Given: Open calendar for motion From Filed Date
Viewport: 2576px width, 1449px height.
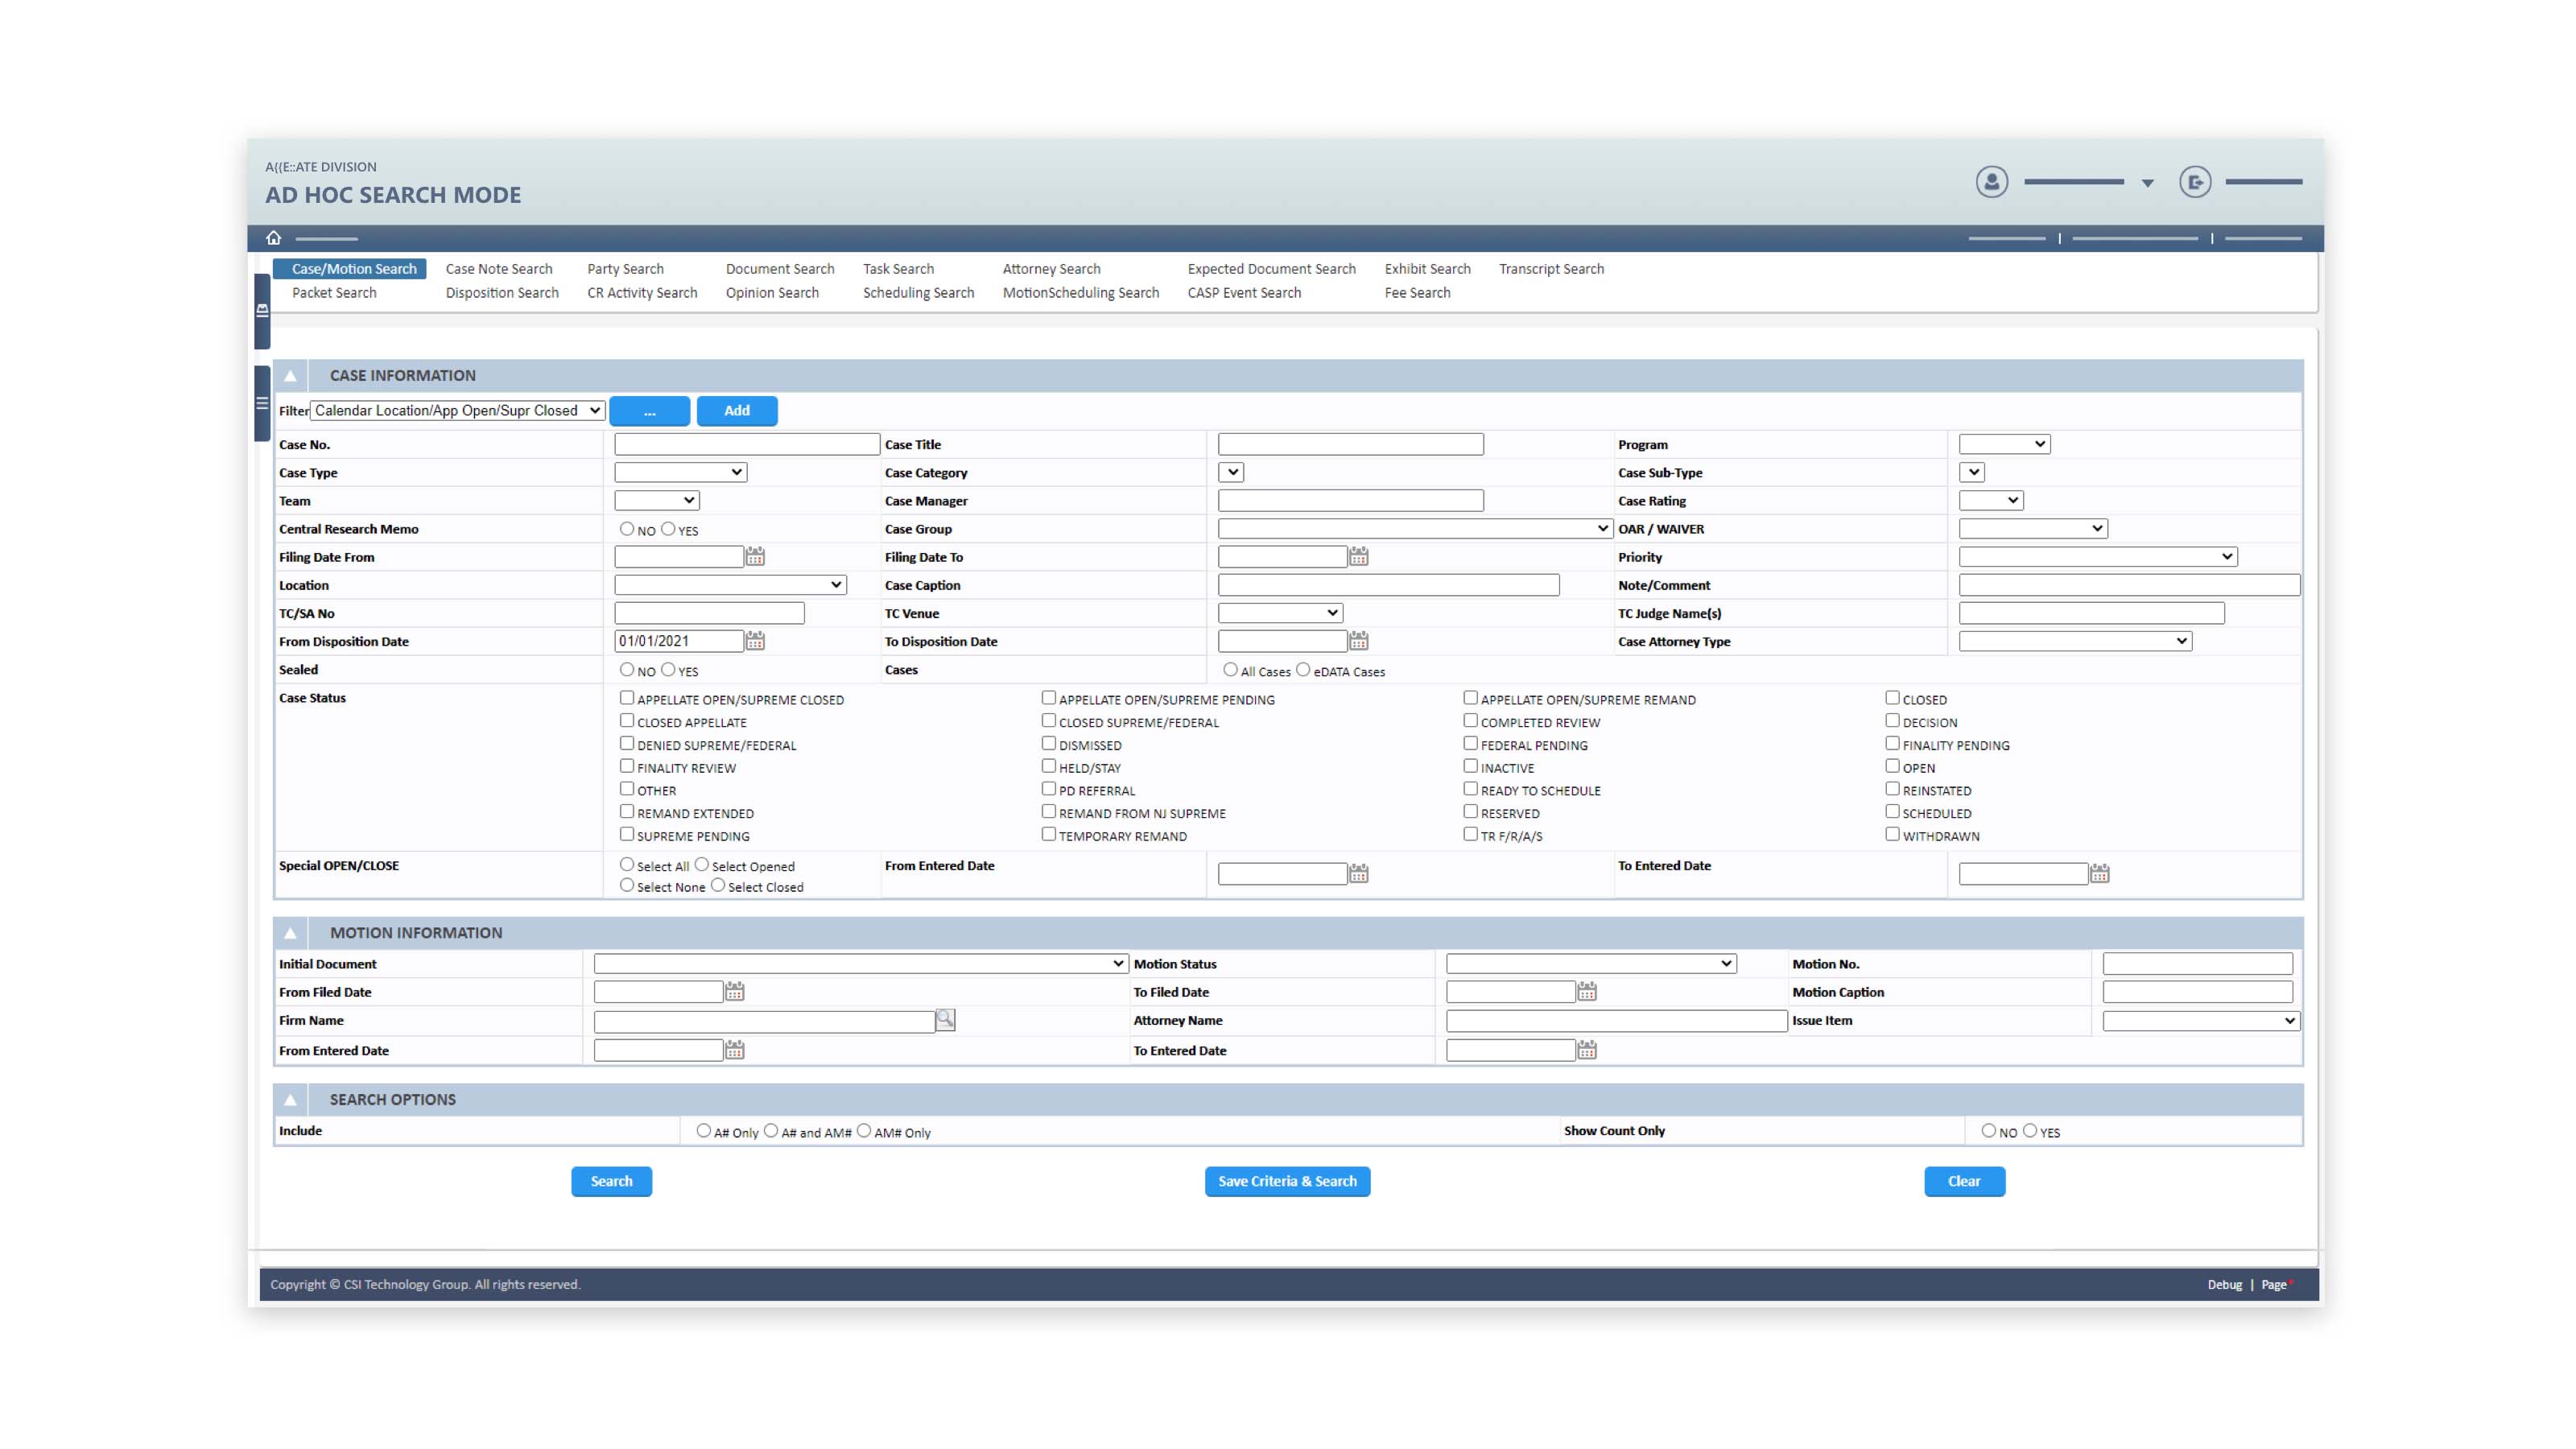Looking at the screenshot, I should click(734, 992).
